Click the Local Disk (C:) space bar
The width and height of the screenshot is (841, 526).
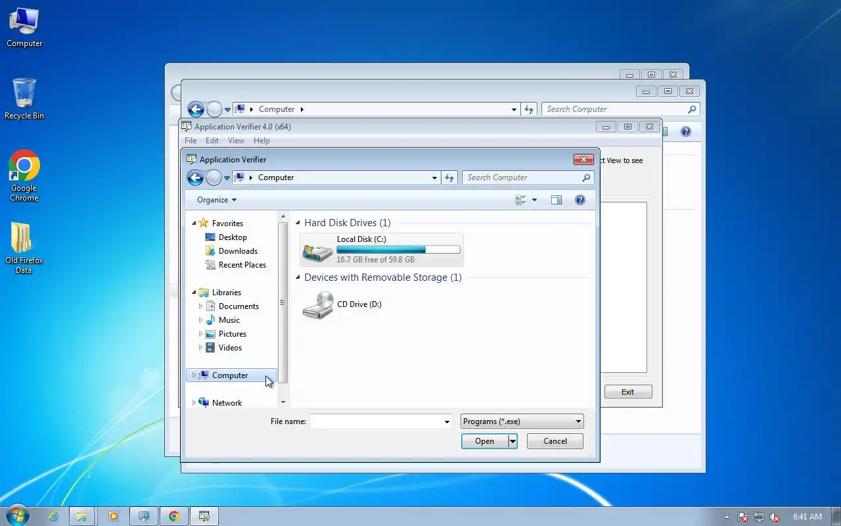(398, 250)
